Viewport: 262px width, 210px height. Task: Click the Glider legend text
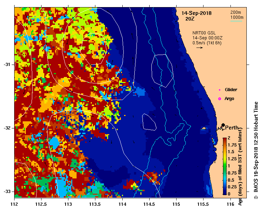click(231, 90)
